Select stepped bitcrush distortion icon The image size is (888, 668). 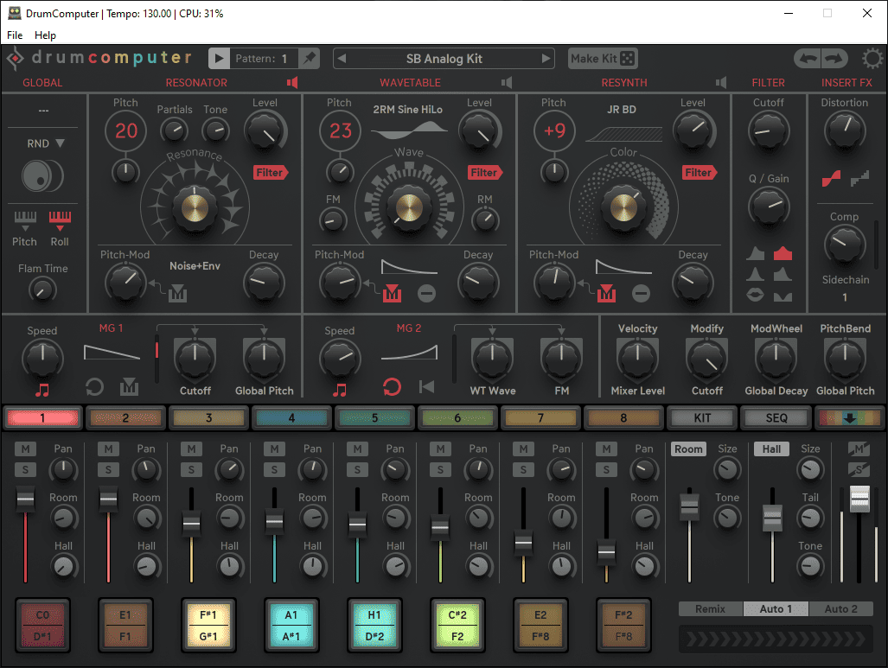click(859, 179)
